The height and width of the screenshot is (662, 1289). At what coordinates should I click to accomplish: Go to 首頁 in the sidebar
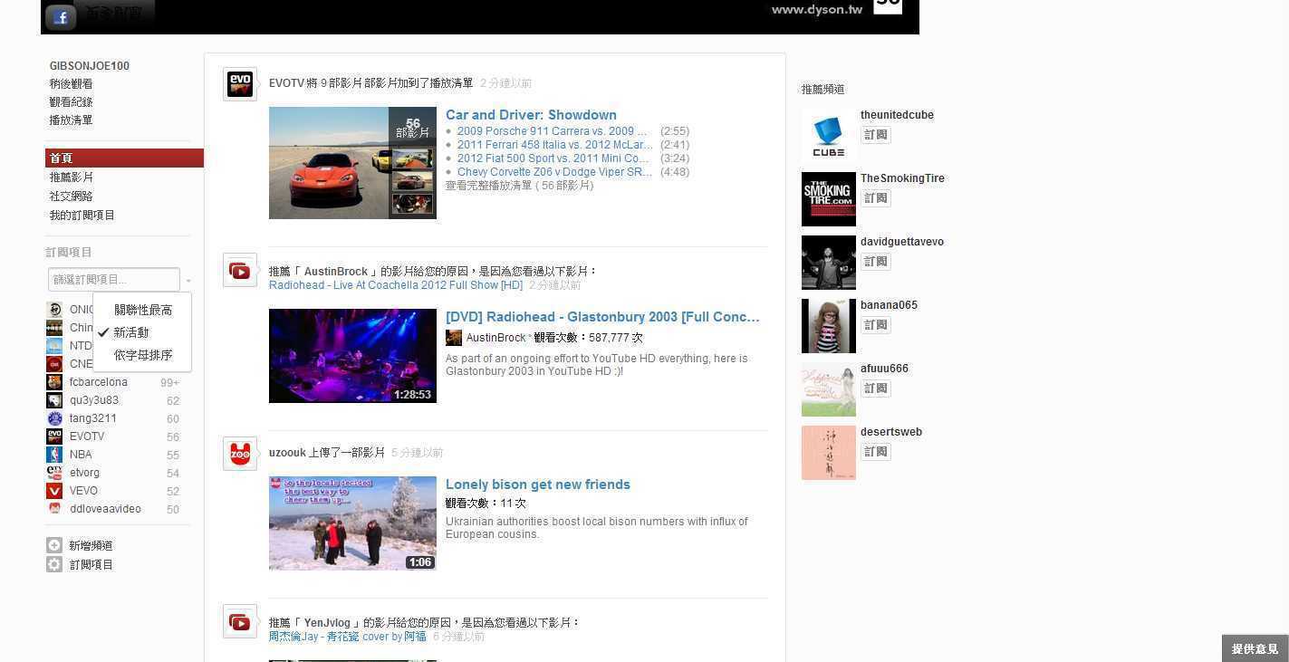tap(124, 158)
